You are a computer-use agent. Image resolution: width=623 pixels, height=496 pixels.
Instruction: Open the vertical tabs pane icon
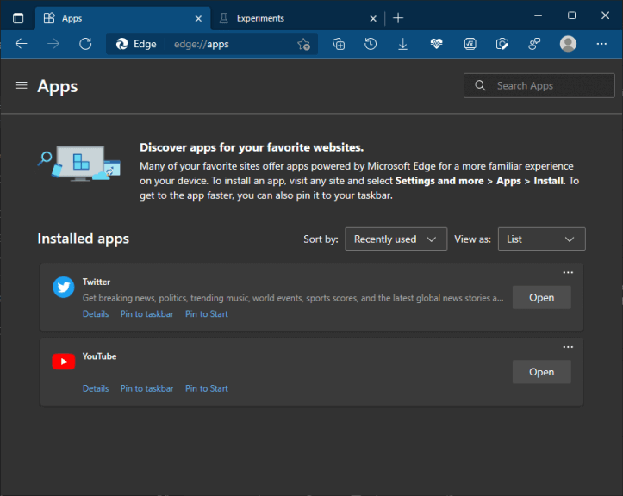18,18
